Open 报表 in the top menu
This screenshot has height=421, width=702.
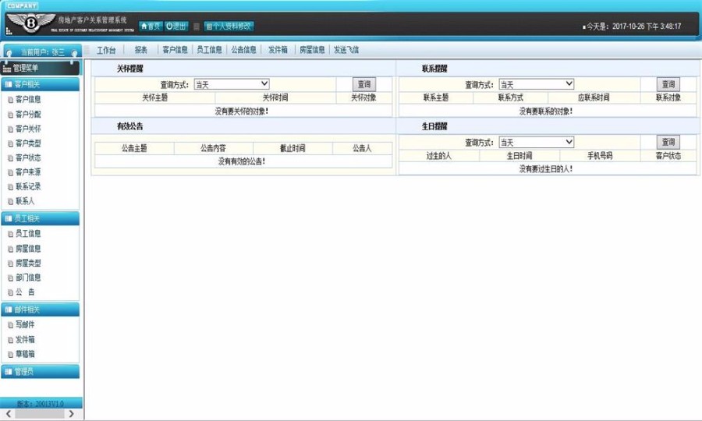141,50
